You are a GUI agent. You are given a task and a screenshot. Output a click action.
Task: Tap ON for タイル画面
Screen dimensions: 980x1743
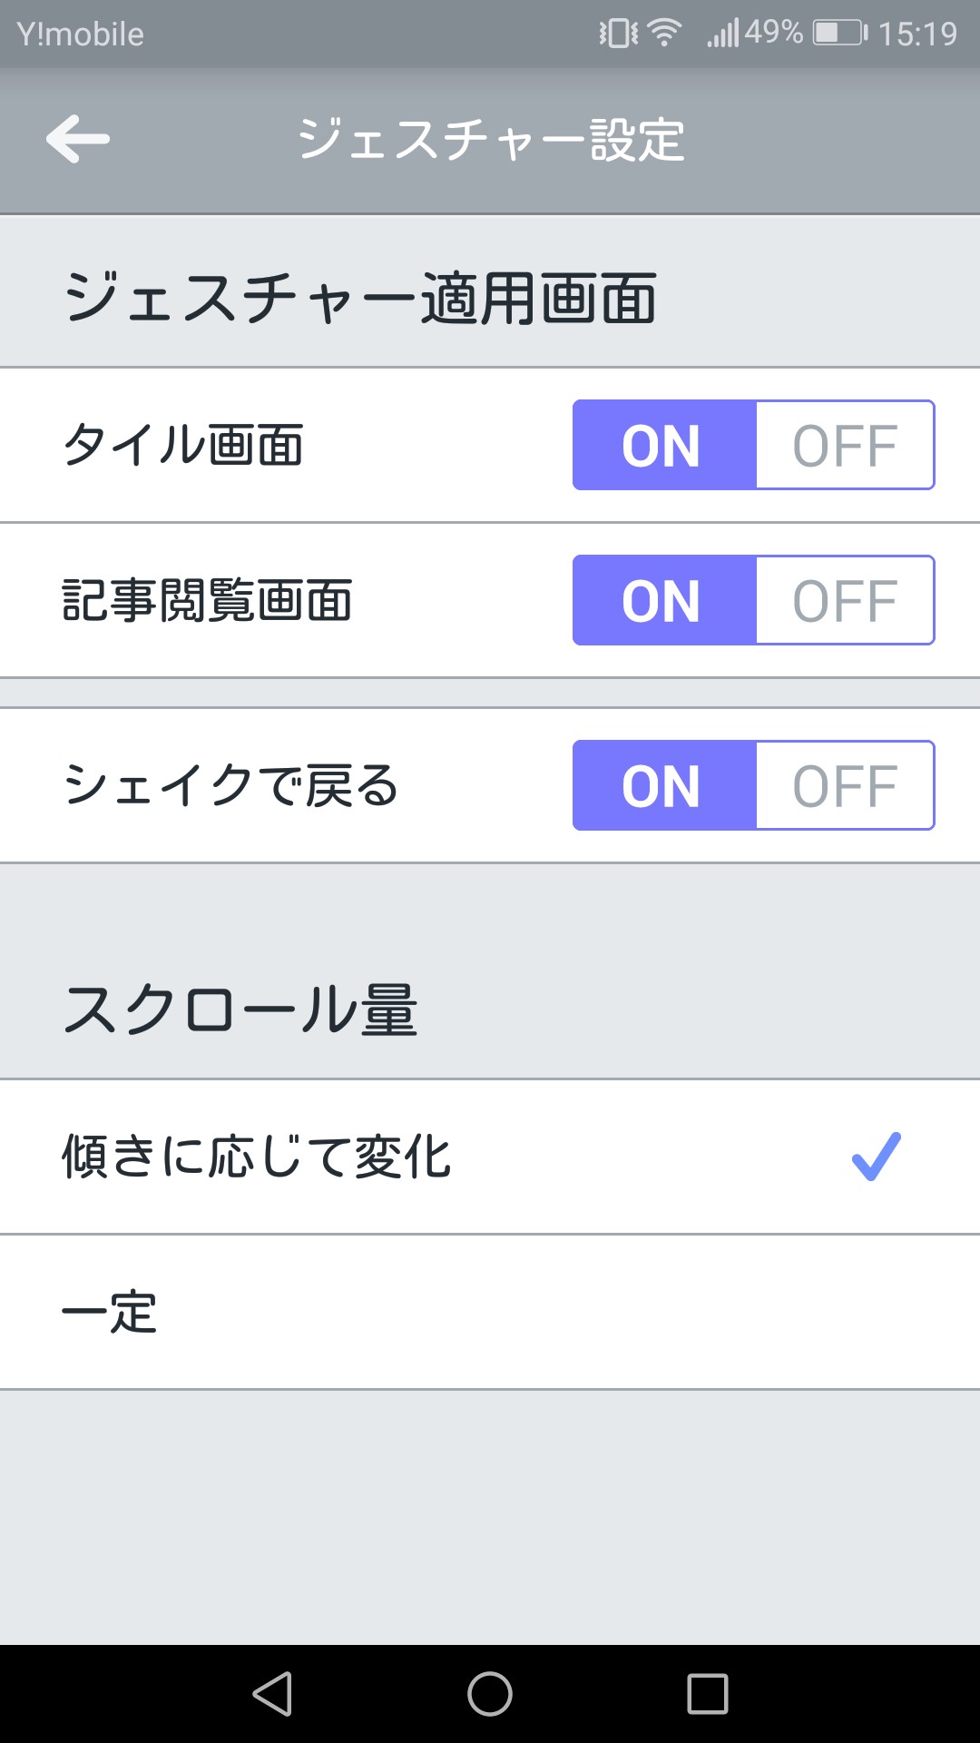(663, 446)
